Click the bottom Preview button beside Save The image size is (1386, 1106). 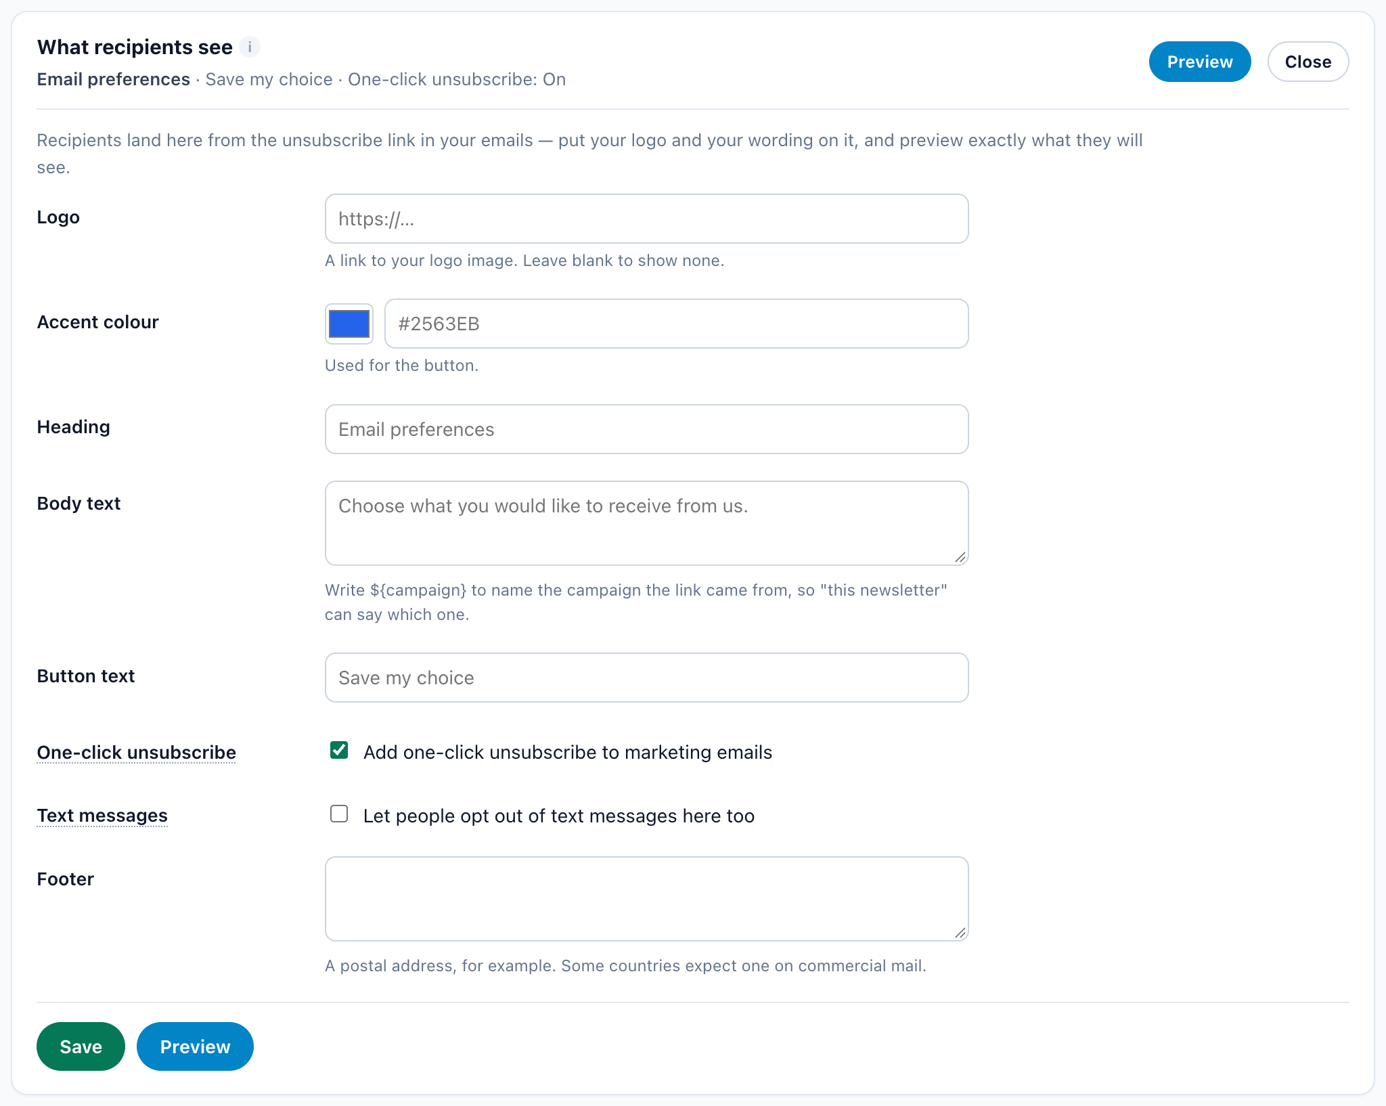[x=195, y=1046]
